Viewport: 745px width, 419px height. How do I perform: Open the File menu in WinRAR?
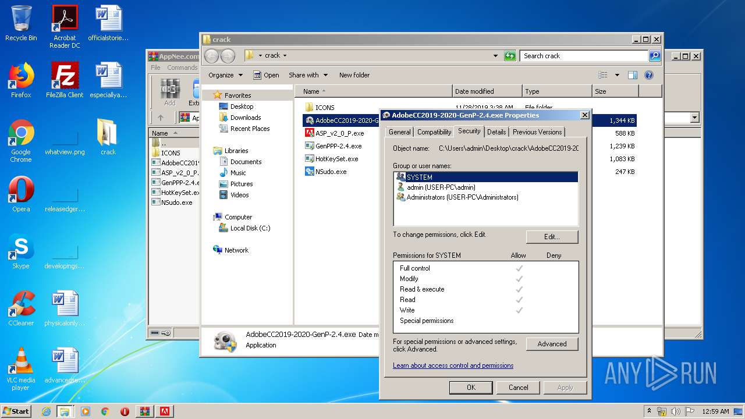click(x=156, y=68)
